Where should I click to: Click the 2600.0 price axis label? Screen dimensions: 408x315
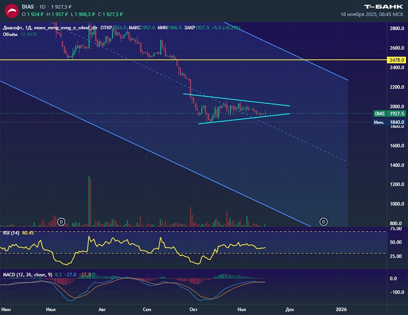(397, 48)
